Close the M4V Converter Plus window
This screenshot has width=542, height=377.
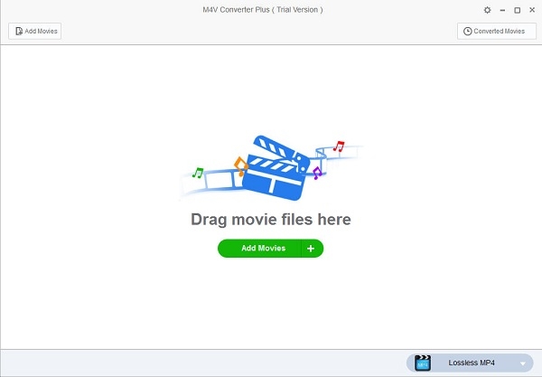(x=532, y=10)
